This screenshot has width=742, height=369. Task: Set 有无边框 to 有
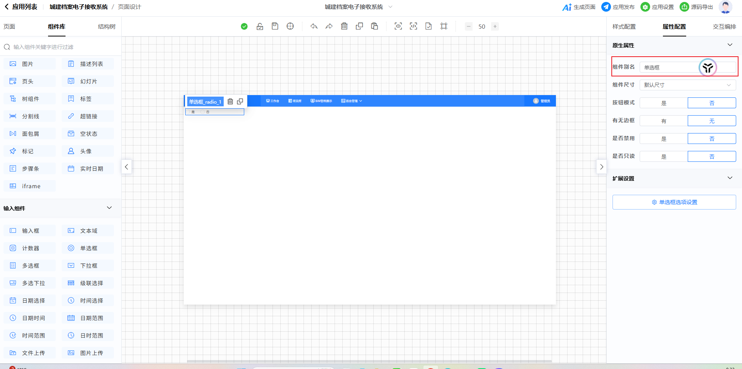664,121
